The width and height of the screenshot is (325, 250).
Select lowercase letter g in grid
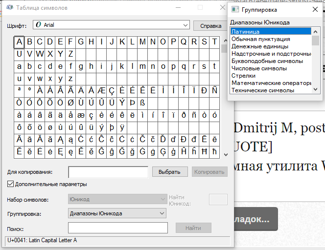81,66
